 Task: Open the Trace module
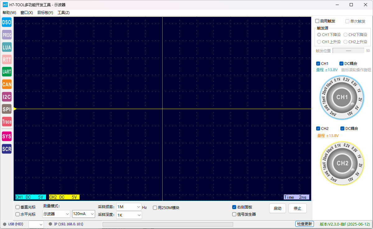click(x=7, y=121)
